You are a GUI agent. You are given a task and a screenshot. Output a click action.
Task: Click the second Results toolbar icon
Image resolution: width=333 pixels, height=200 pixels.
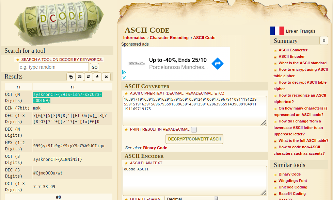80,77
